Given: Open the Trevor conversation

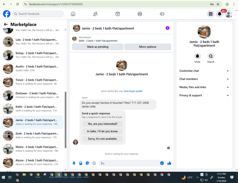Looking at the screenshot, I should coord(32,82).
